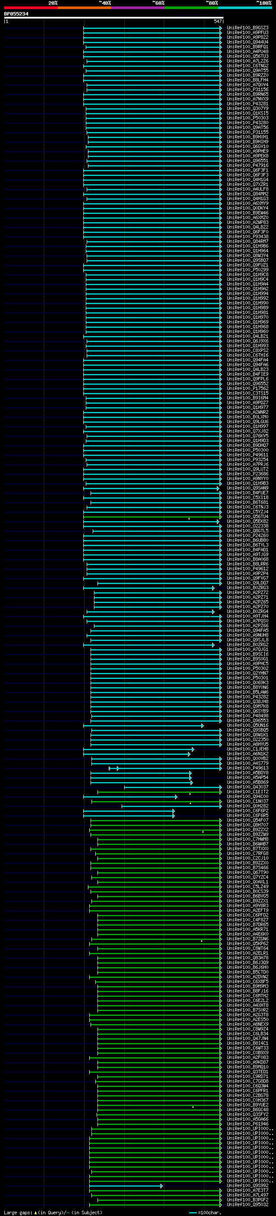
Task: Select hit label UniRef100_Q944U4
Action: point(248,42)
